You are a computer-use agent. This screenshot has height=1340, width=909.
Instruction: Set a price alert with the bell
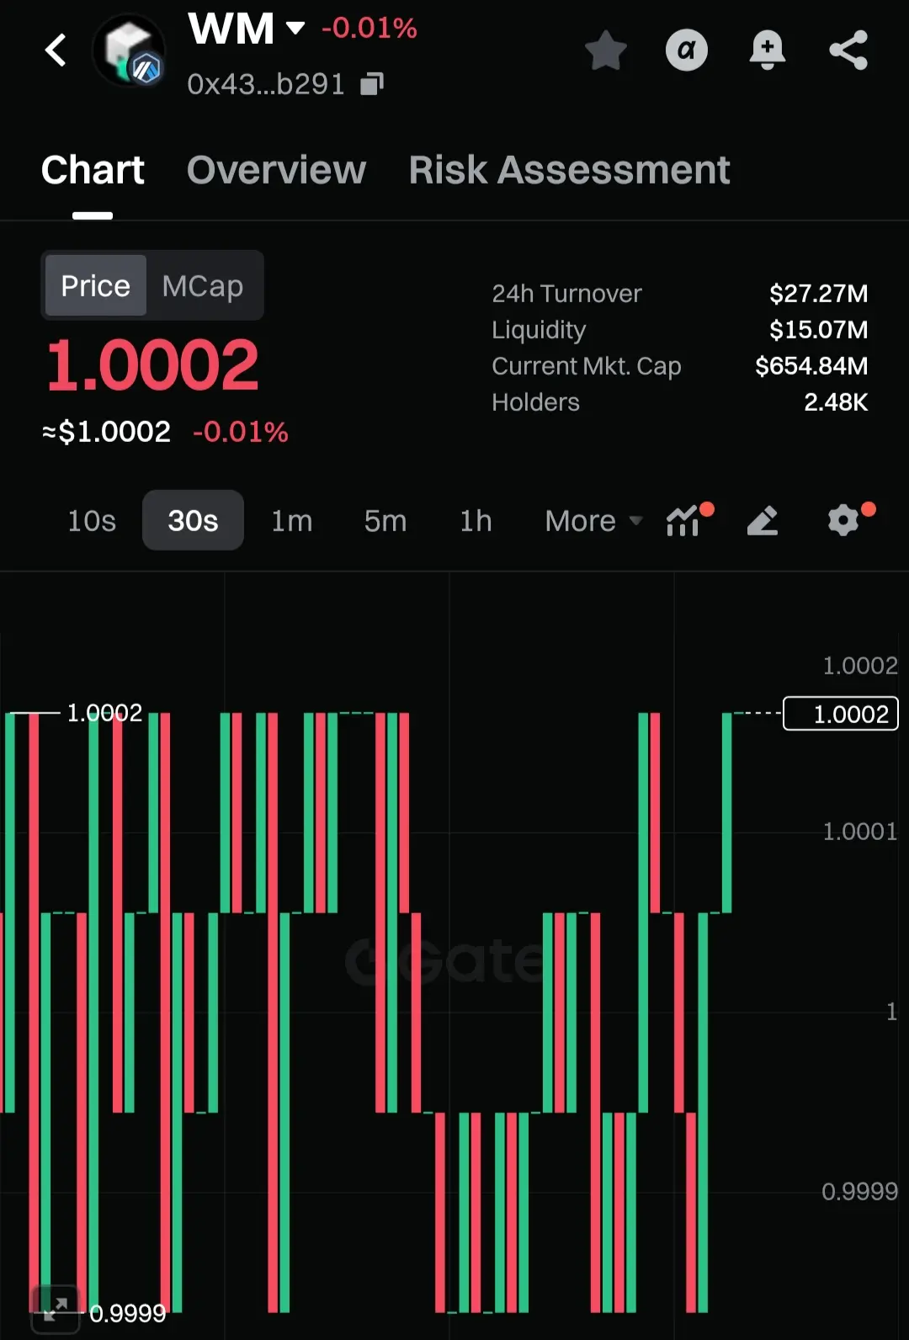pos(768,51)
